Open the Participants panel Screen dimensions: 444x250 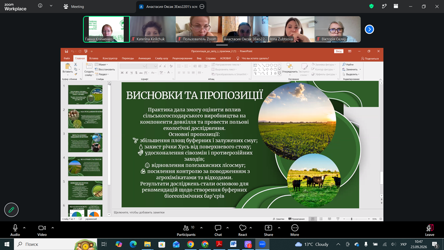(x=186, y=230)
